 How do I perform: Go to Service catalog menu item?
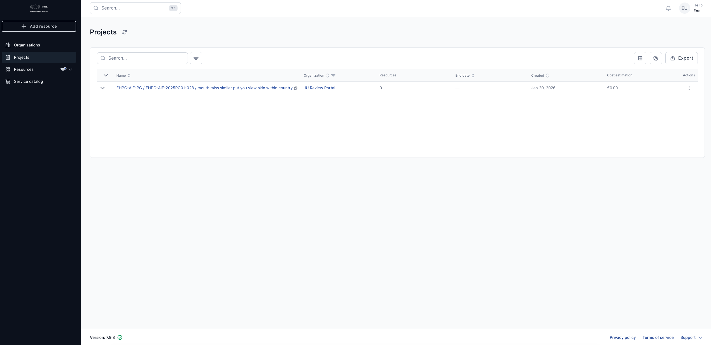pyautogui.click(x=28, y=81)
